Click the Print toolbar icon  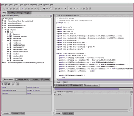click(17, 9)
